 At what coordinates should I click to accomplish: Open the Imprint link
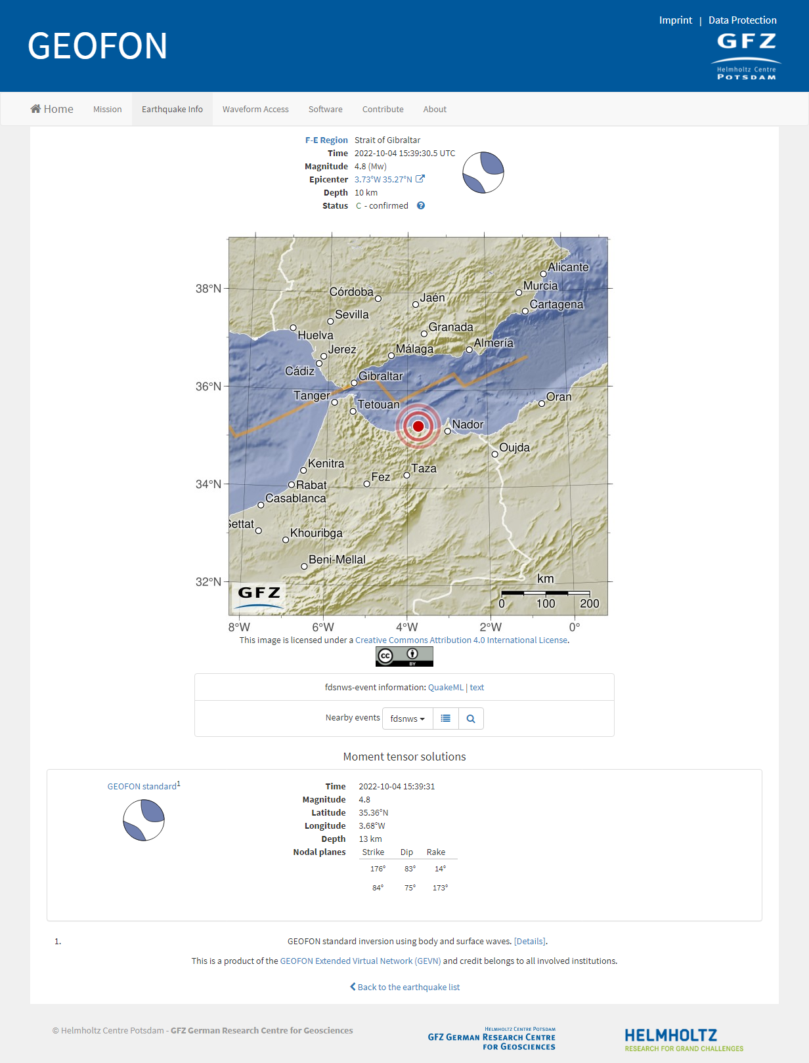(x=676, y=20)
